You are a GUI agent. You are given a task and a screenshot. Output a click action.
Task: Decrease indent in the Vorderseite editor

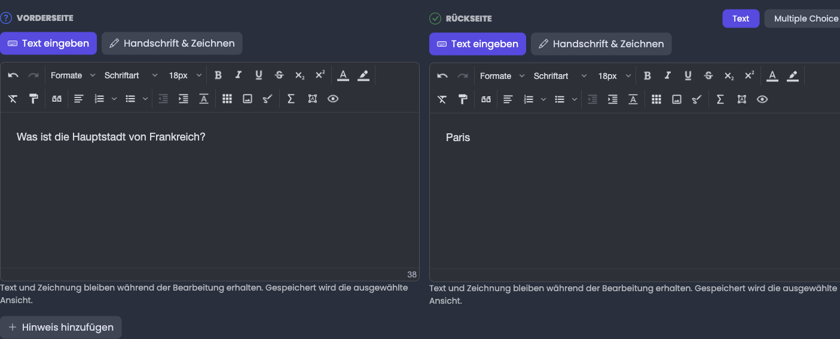pyautogui.click(x=163, y=99)
